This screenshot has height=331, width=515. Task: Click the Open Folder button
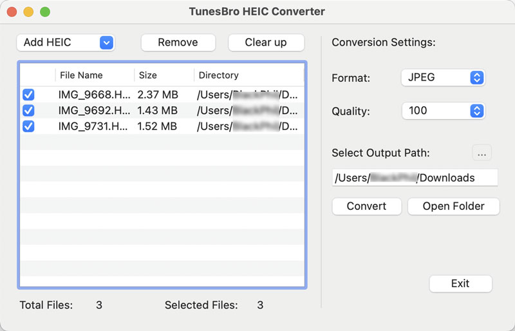[454, 206]
